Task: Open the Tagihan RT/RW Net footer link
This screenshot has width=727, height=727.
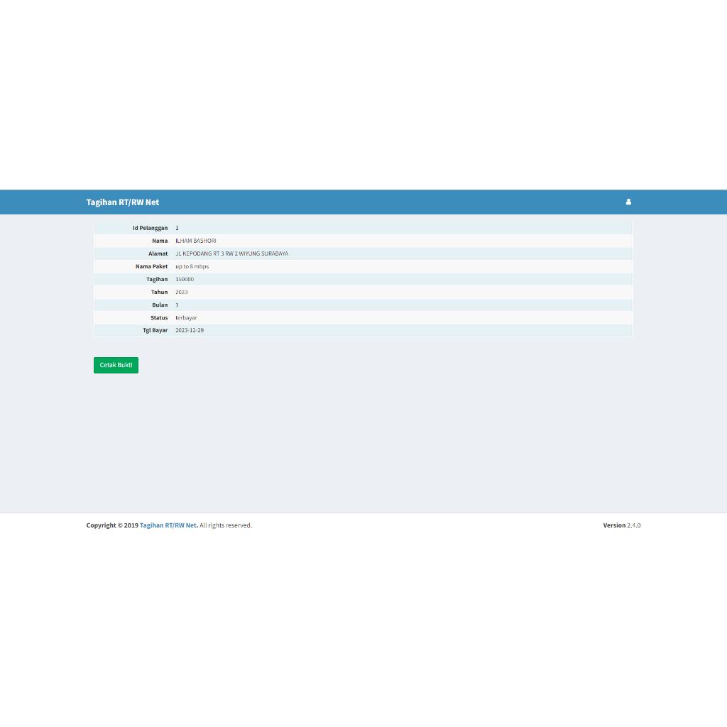Action: (168, 525)
